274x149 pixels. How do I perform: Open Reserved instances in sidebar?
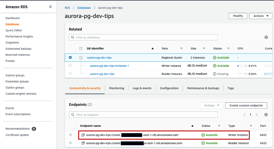18,55
